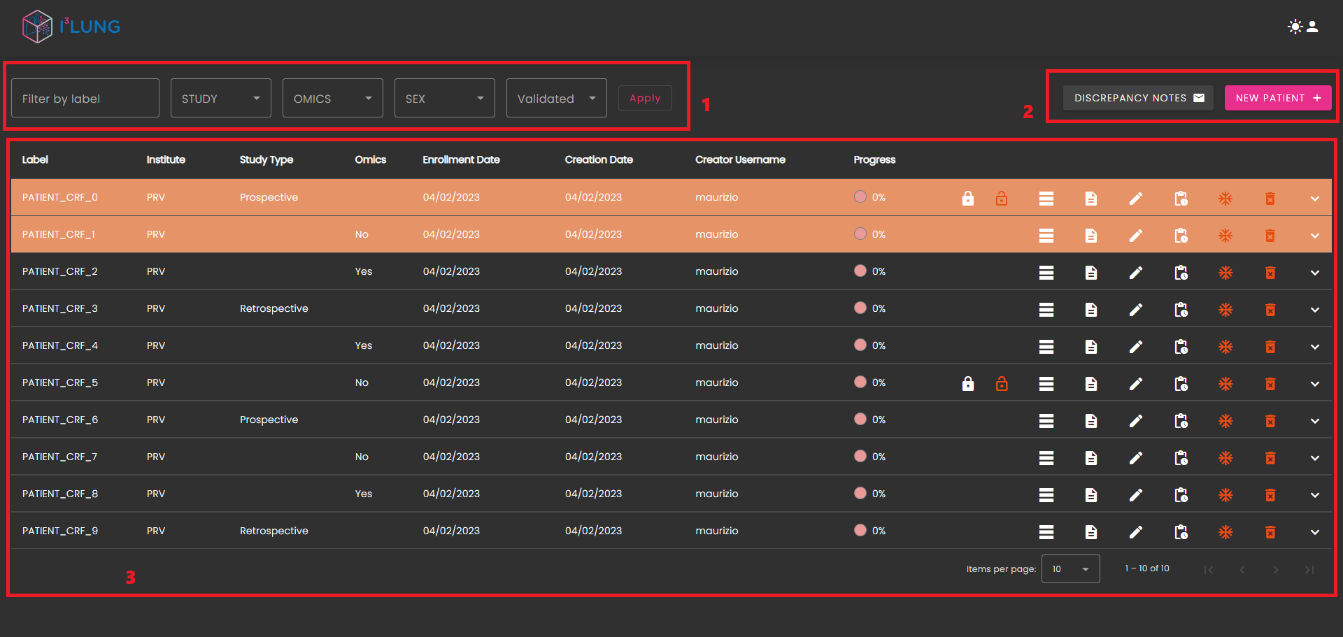Edit PATIENT_CRF_4 with the pencil icon
The width and height of the screenshot is (1343, 637).
click(1135, 347)
